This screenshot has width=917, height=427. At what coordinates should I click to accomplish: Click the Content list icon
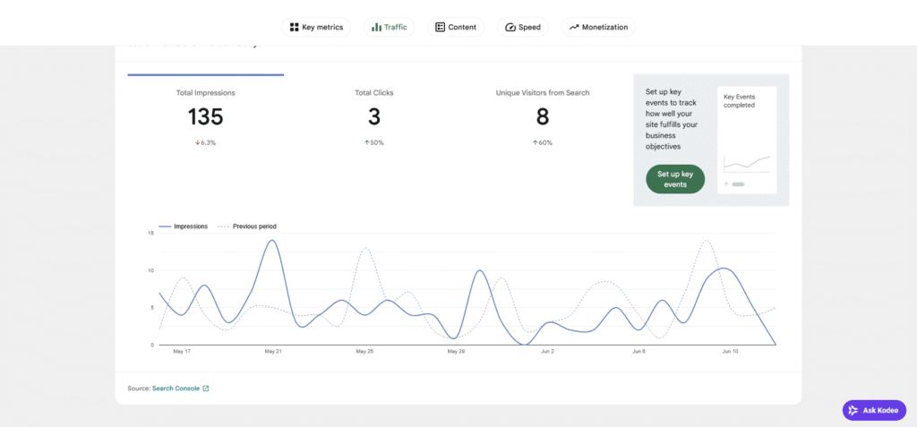coord(440,27)
